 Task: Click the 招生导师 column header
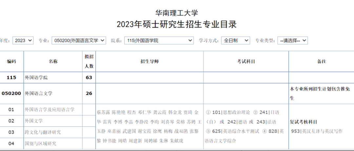pos(149,61)
